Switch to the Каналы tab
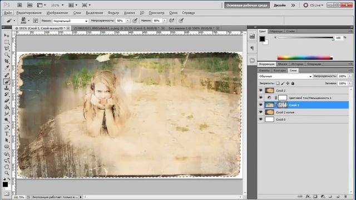356x200 pixels. tap(264, 71)
